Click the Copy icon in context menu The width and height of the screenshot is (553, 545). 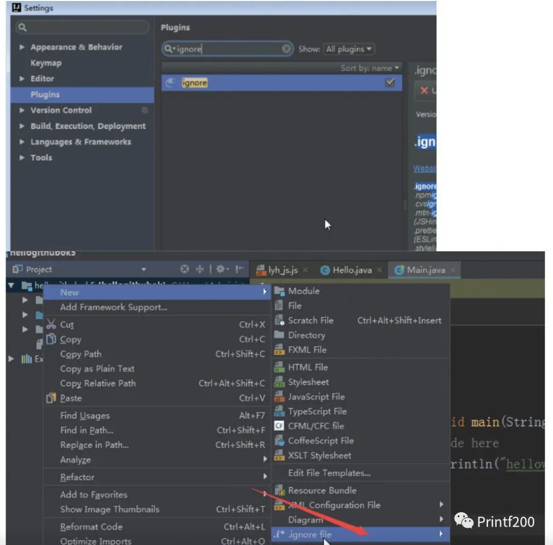(51, 339)
